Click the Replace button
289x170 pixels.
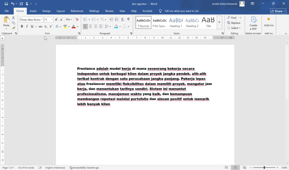[234, 23]
